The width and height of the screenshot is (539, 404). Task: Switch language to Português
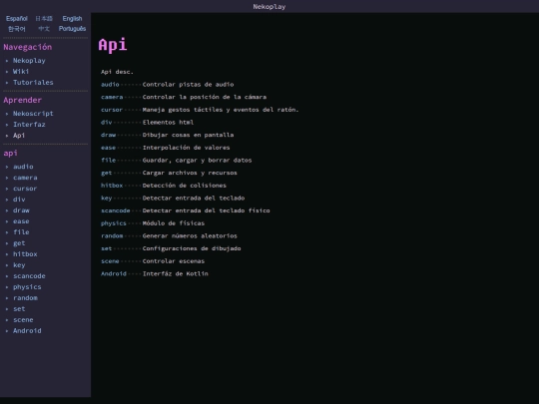point(72,29)
